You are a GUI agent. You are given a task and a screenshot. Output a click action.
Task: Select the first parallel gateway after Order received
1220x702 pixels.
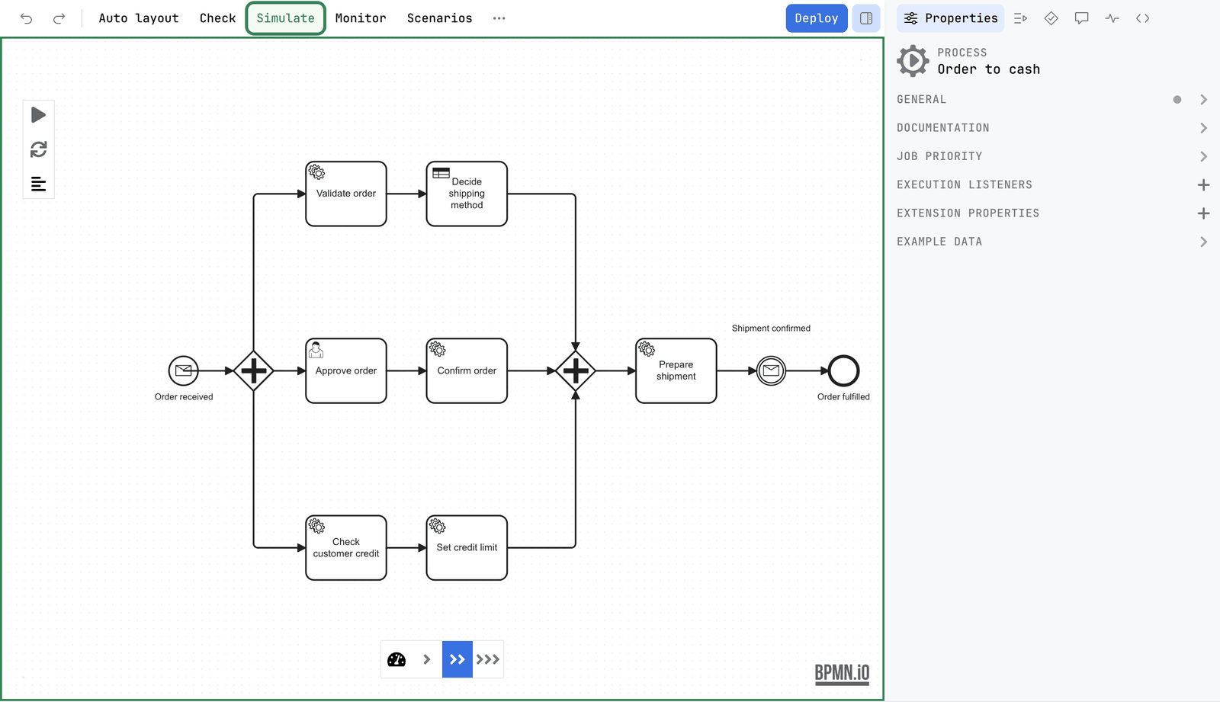tap(253, 371)
